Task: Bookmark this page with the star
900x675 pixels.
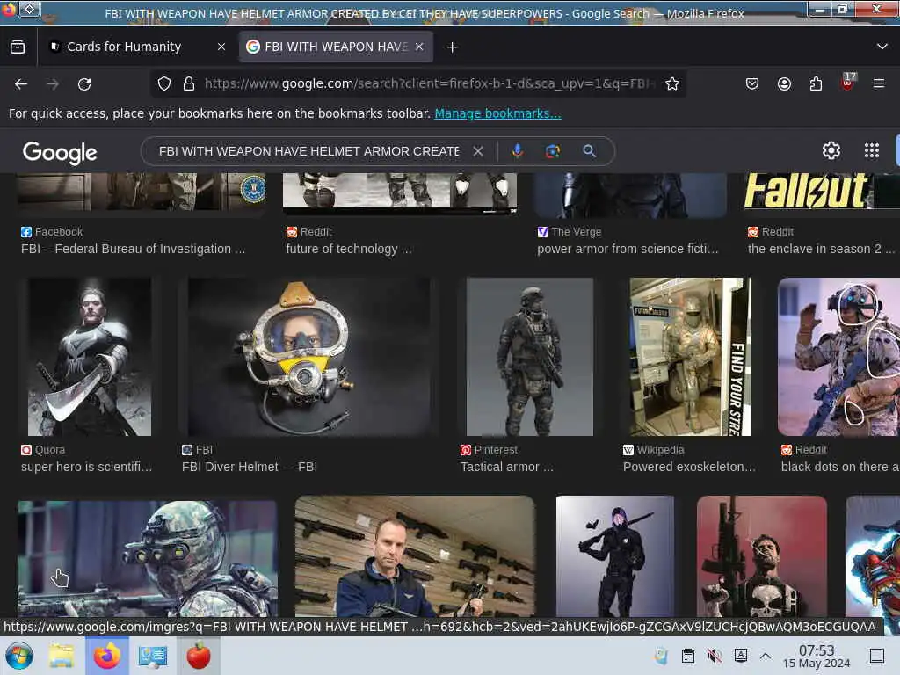Action: (672, 83)
